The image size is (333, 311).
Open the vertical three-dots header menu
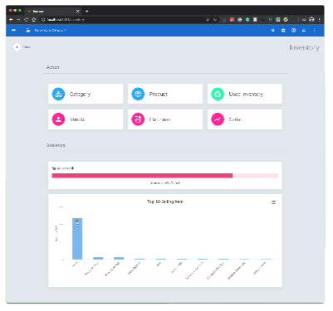pyautogui.click(x=315, y=30)
